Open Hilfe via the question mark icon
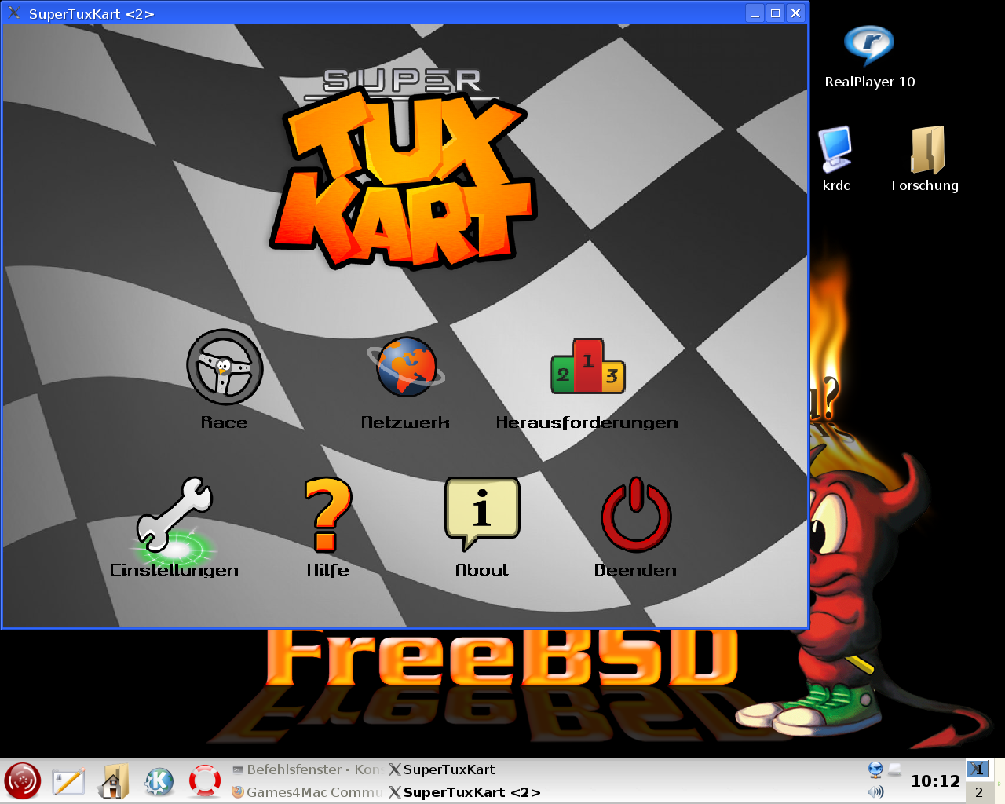The width and height of the screenshot is (1005, 804). tap(328, 515)
